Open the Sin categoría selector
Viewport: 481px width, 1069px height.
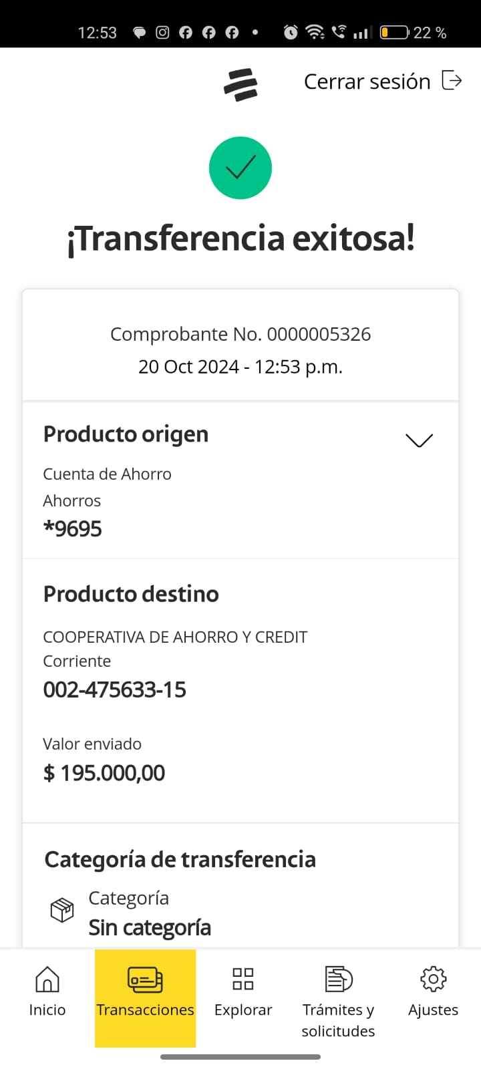pos(150,927)
